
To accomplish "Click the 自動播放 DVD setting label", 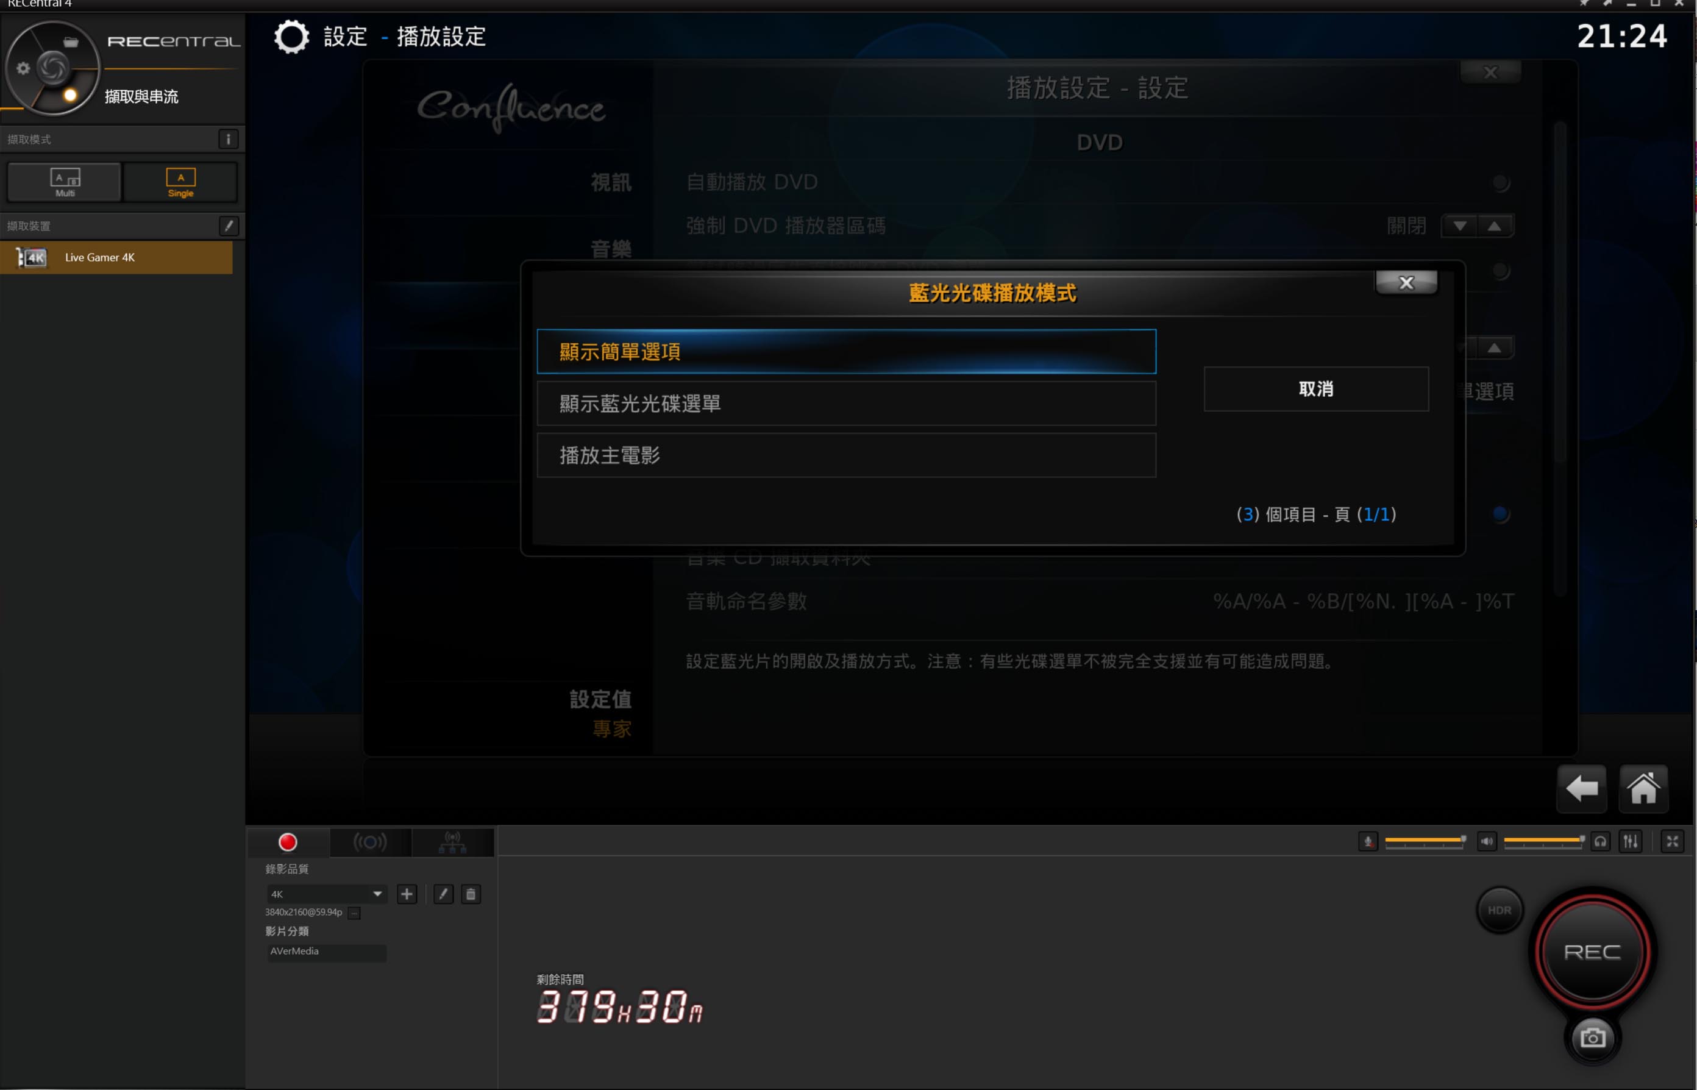I will 752,183.
